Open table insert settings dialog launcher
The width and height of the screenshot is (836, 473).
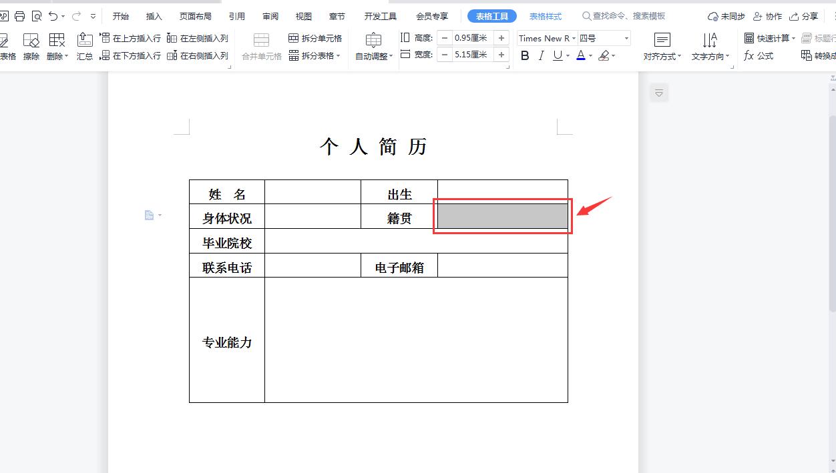[x=230, y=67]
